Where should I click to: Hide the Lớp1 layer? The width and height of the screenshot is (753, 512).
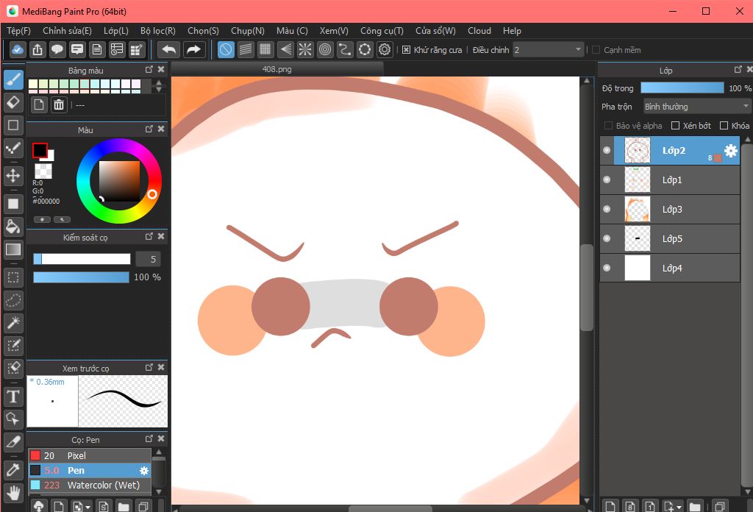607,179
